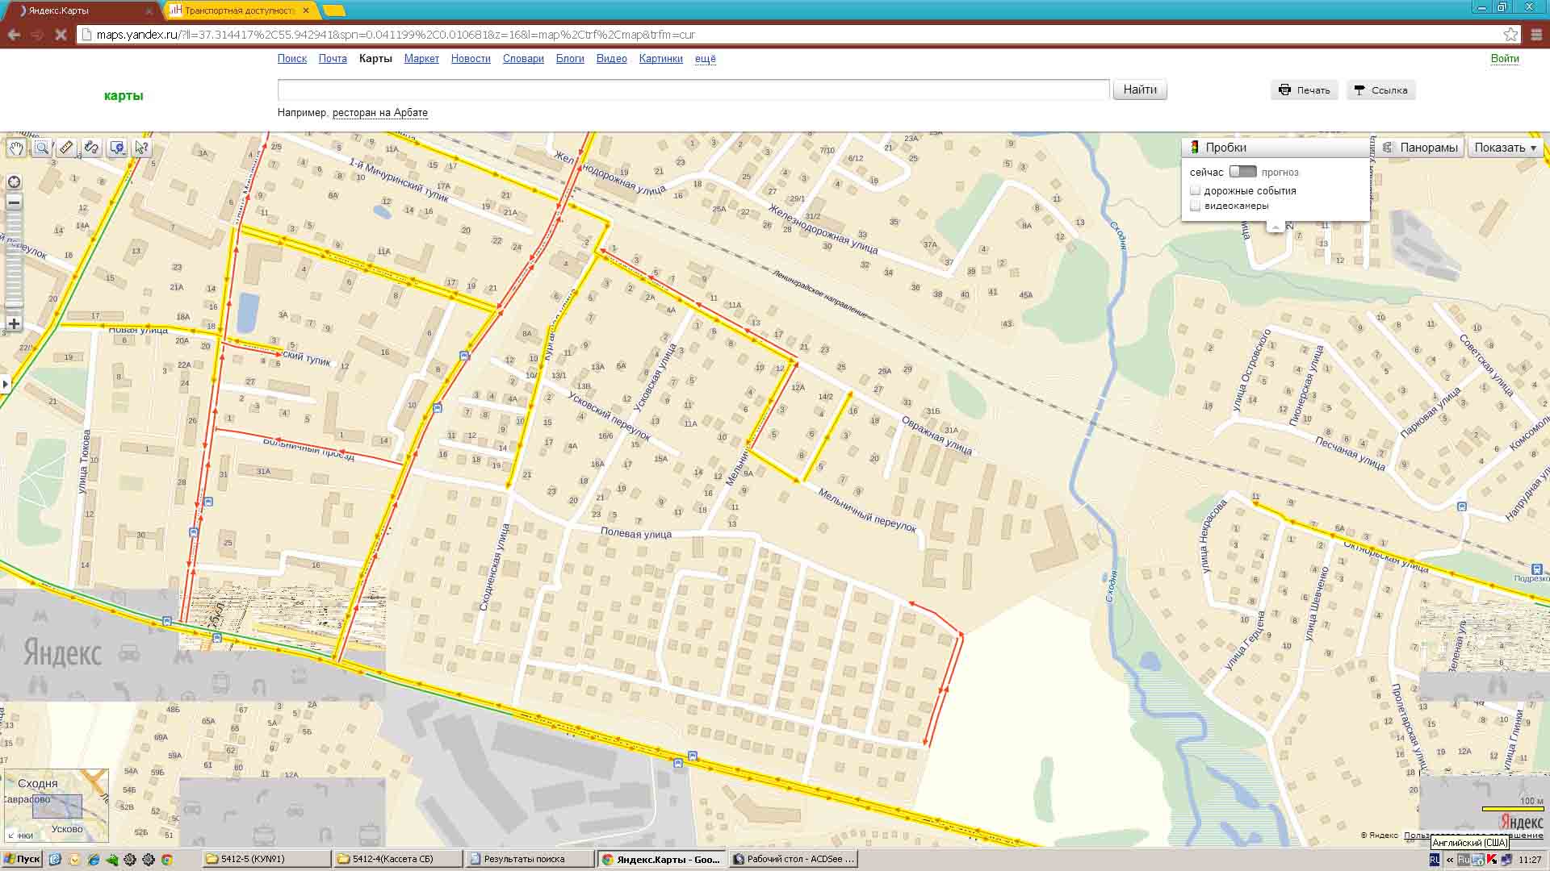Open the Показать dropdown menu
The width and height of the screenshot is (1550, 871).
coord(1505,148)
